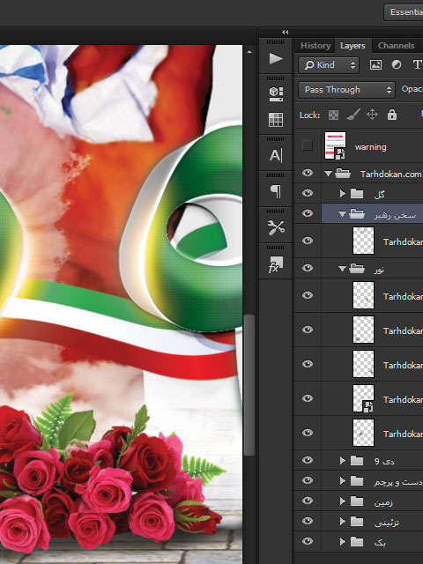This screenshot has width=423, height=564.
Task: Select the warning layer thumbnail
Action: click(335, 145)
